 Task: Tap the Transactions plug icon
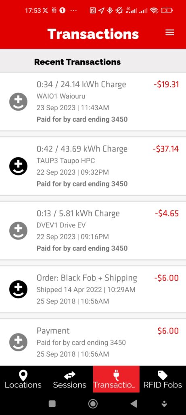point(116,375)
